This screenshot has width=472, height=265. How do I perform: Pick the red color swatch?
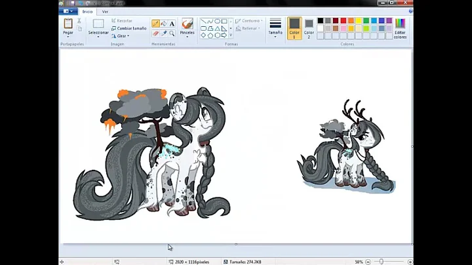pyautogui.click(x=344, y=20)
